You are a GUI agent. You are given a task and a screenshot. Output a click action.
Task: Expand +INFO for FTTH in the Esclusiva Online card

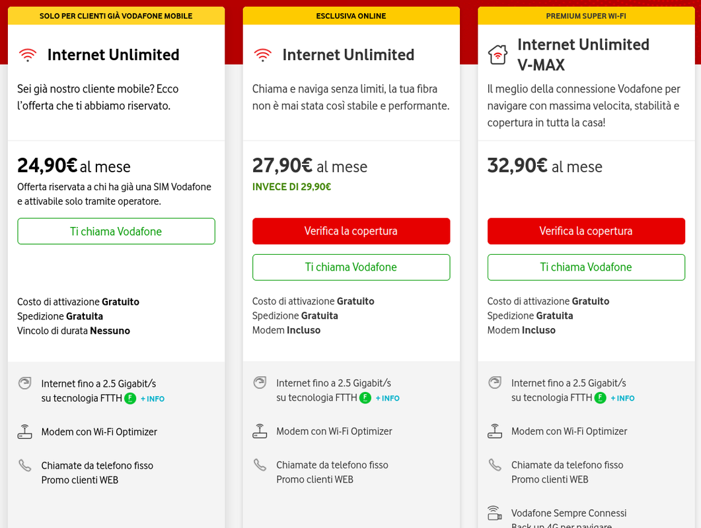click(388, 398)
